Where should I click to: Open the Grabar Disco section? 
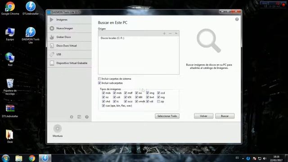(x=69, y=37)
